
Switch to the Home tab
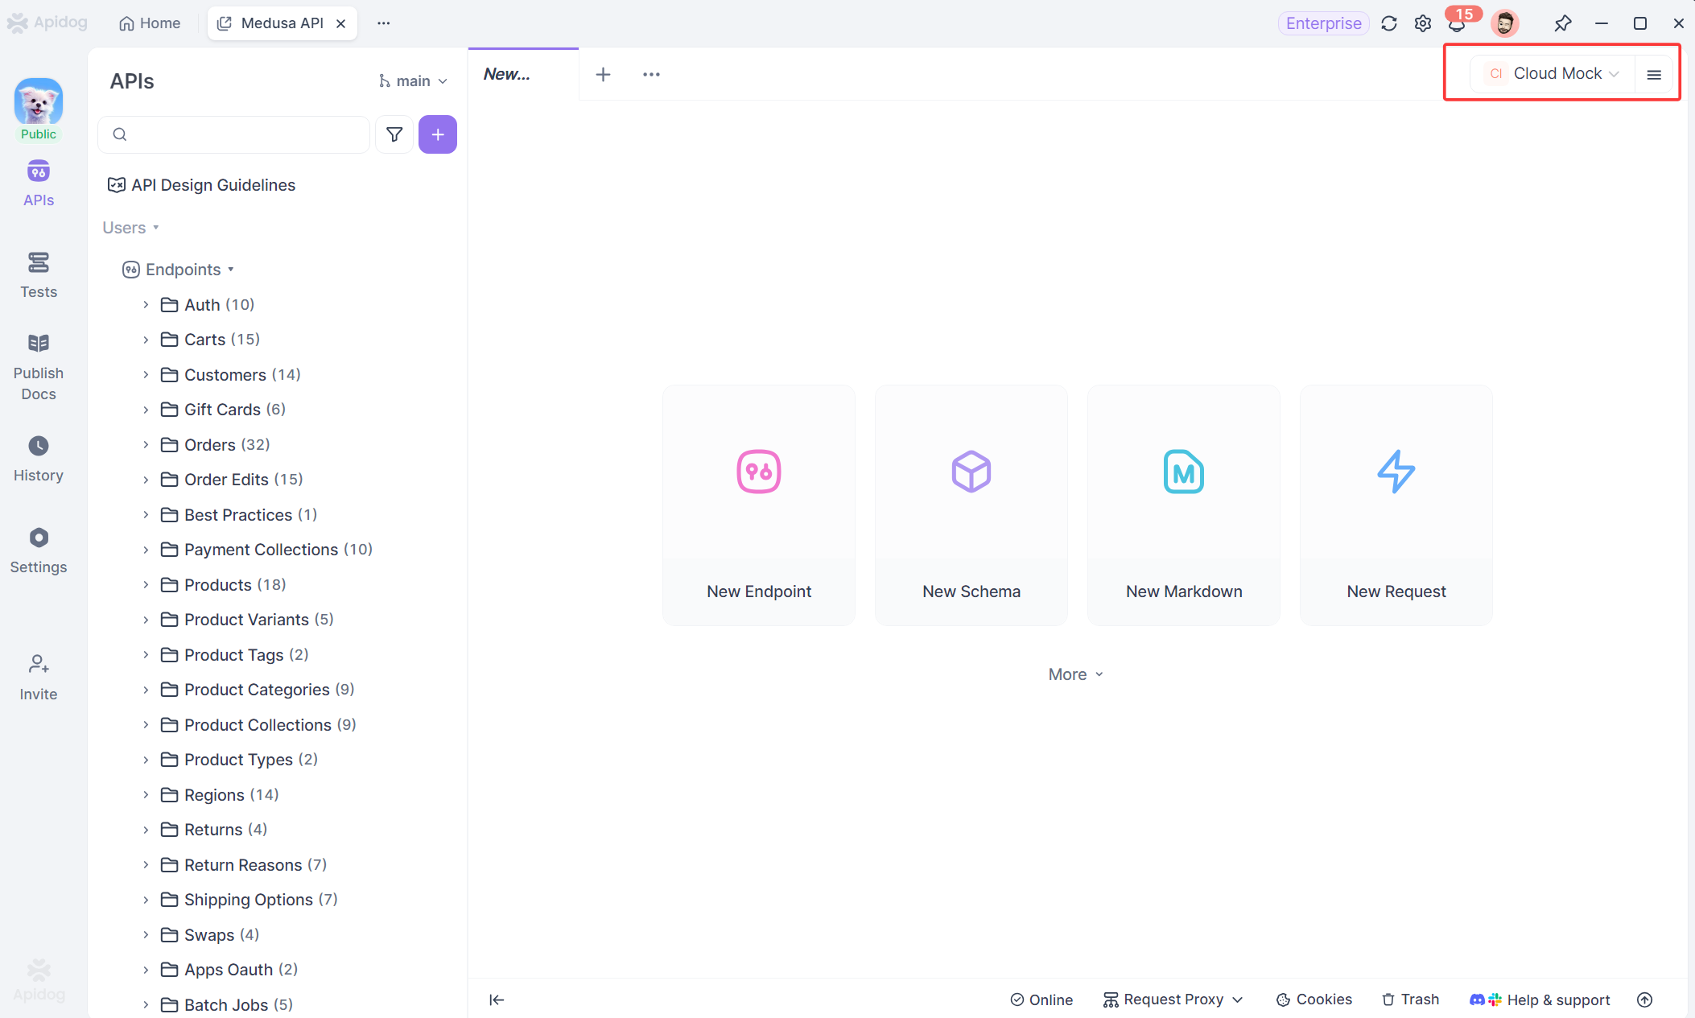coord(150,23)
